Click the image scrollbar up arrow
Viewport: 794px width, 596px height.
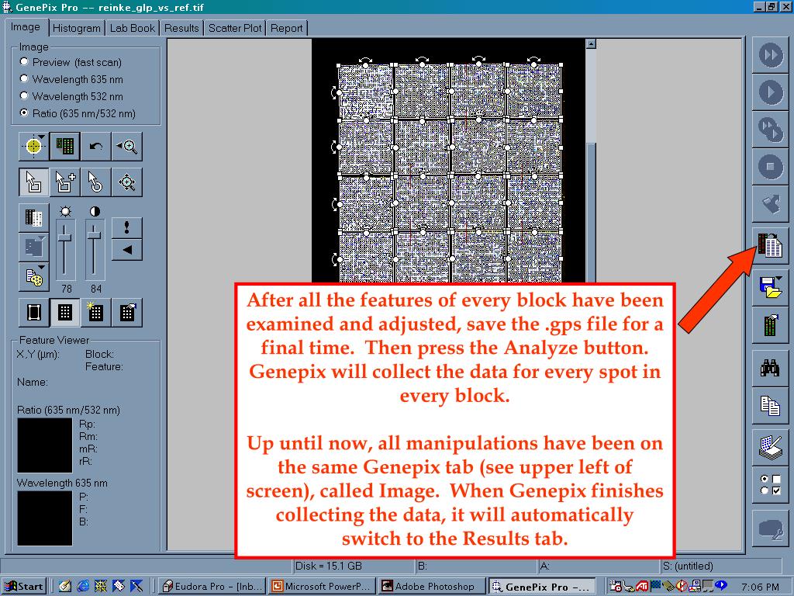(590, 44)
